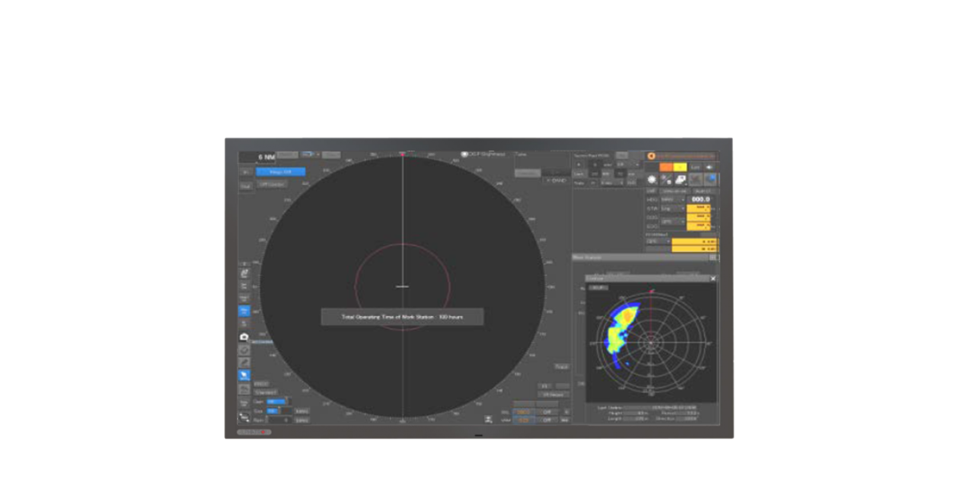Switch the EBL control to OFF

(x=547, y=411)
